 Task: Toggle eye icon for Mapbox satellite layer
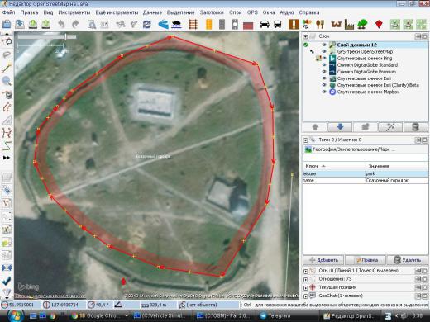[x=324, y=92]
